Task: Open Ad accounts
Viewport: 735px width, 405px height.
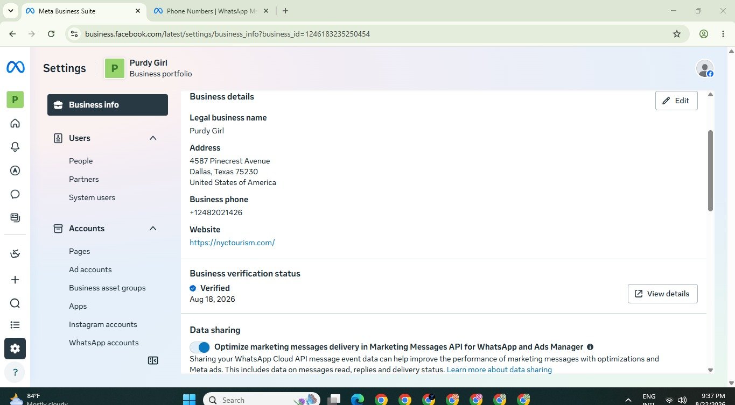Action: click(x=90, y=269)
